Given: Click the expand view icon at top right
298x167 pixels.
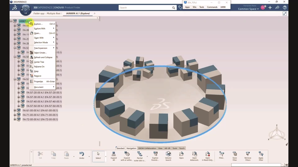Looking at the screenshot, I should (285, 14).
